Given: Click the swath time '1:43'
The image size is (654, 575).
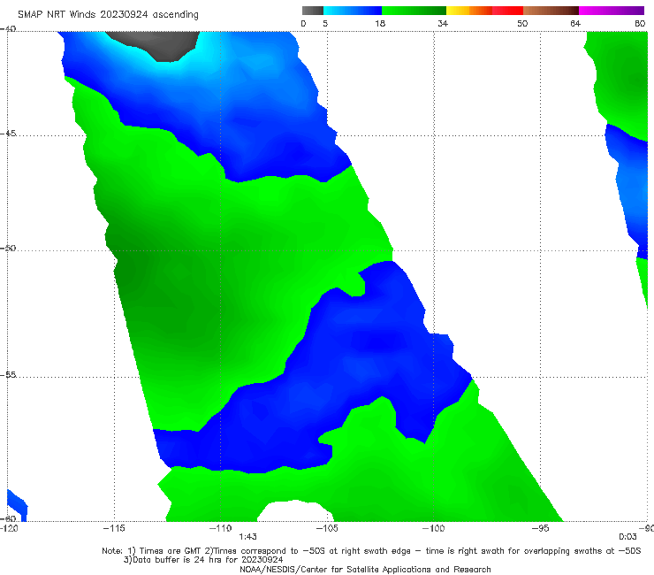Looking at the screenshot, I should click(x=247, y=537).
